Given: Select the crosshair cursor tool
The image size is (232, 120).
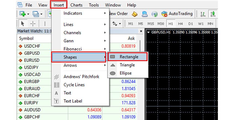Looking at the screenshot, I should (x=33, y=24).
